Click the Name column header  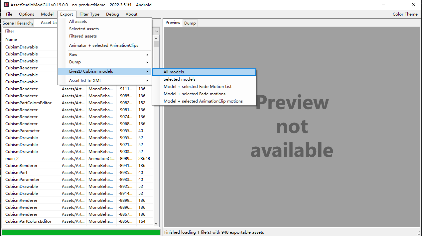coord(11,39)
